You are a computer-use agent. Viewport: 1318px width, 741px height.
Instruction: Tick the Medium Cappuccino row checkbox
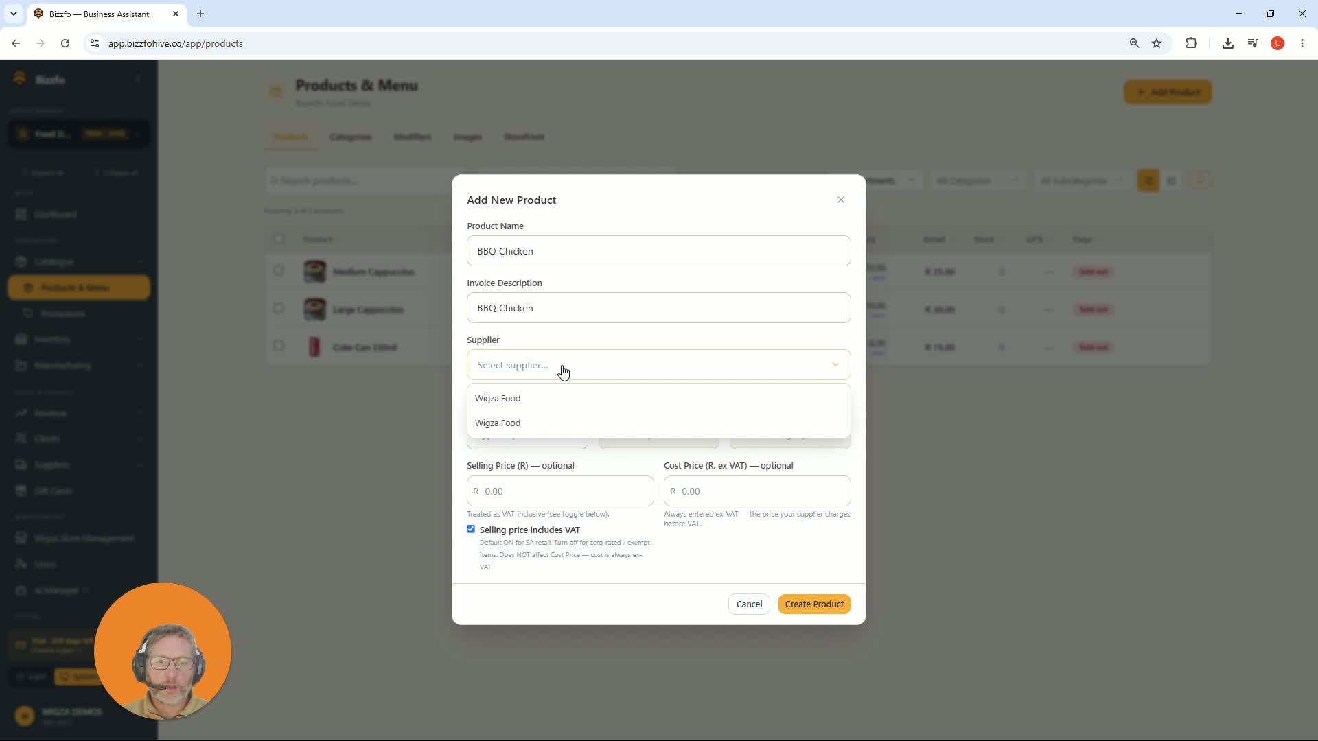(278, 270)
